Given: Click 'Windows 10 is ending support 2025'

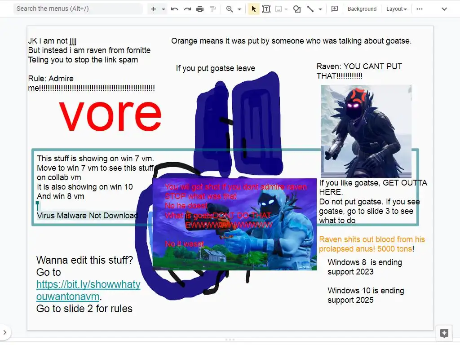Looking at the screenshot, I should tap(366, 295).
